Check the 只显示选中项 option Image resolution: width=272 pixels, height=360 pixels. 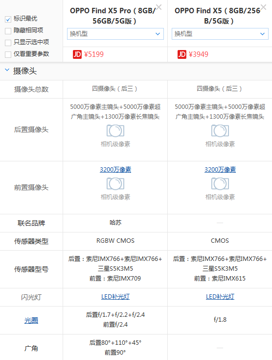click(x=8, y=43)
